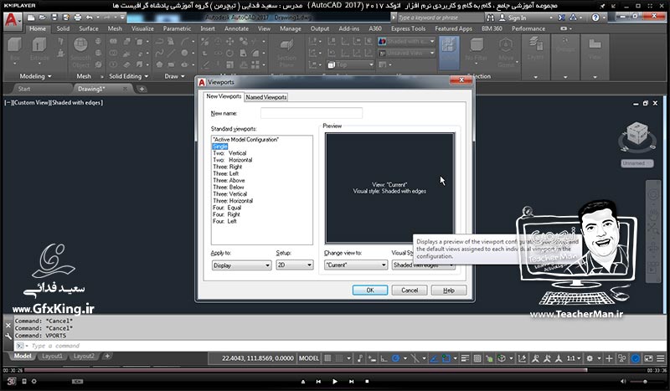Click the KMPlayer stop button

click(367, 381)
